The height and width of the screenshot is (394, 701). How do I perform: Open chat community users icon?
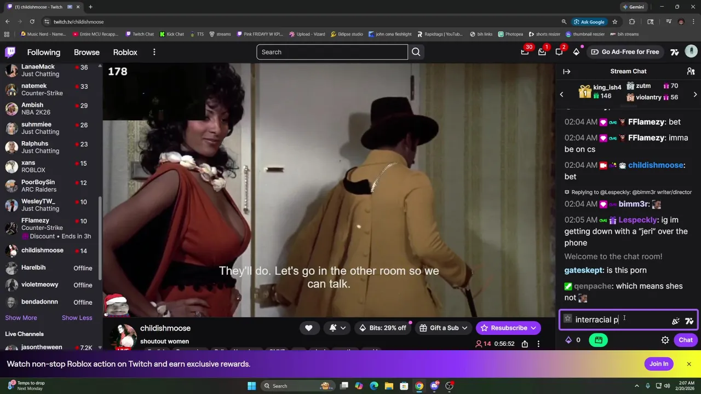tap(691, 71)
